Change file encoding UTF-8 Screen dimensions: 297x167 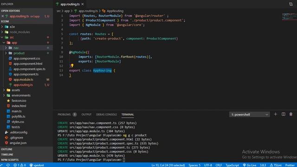pyautogui.click(x=208, y=165)
